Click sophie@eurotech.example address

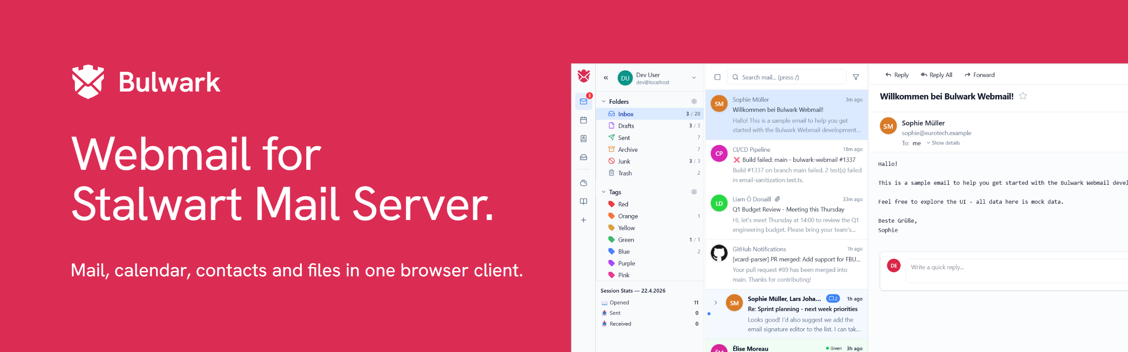[936, 133]
